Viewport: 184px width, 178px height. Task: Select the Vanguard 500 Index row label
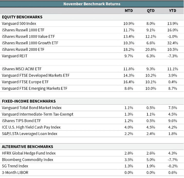(x=19, y=23)
